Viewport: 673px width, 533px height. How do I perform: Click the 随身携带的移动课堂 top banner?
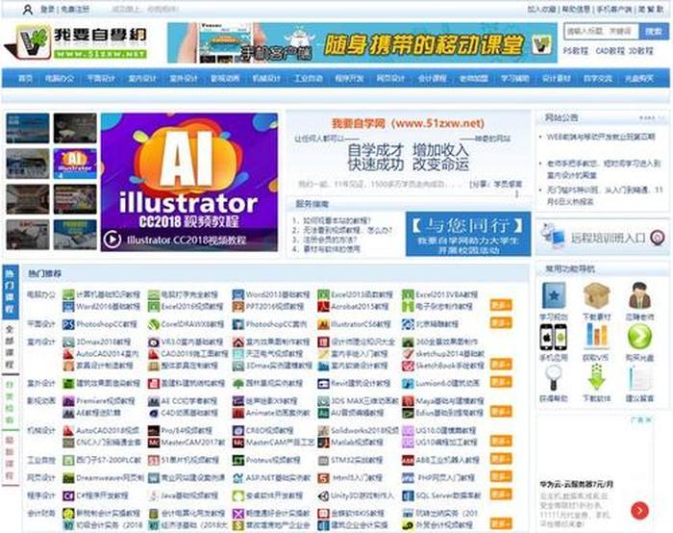[362, 43]
